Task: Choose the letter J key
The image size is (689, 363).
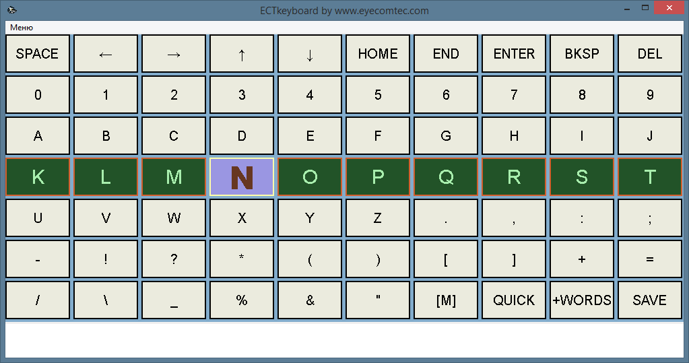Action: [650, 136]
